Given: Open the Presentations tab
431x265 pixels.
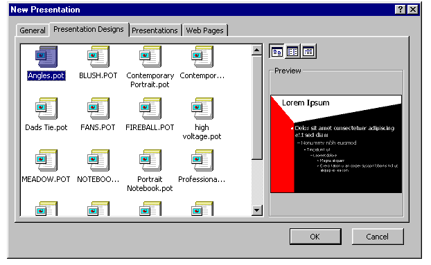Looking at the screenshot, I should click(155, 30).
